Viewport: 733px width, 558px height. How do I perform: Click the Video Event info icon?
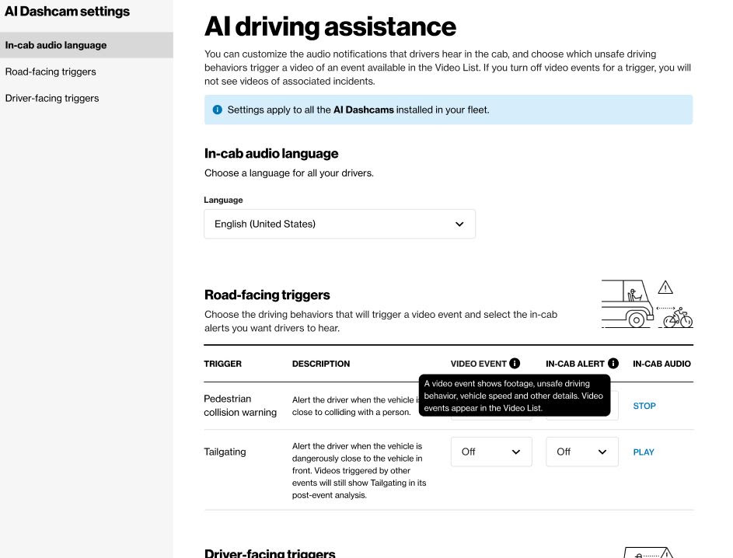pyautogui.click(x=515, y=363)
